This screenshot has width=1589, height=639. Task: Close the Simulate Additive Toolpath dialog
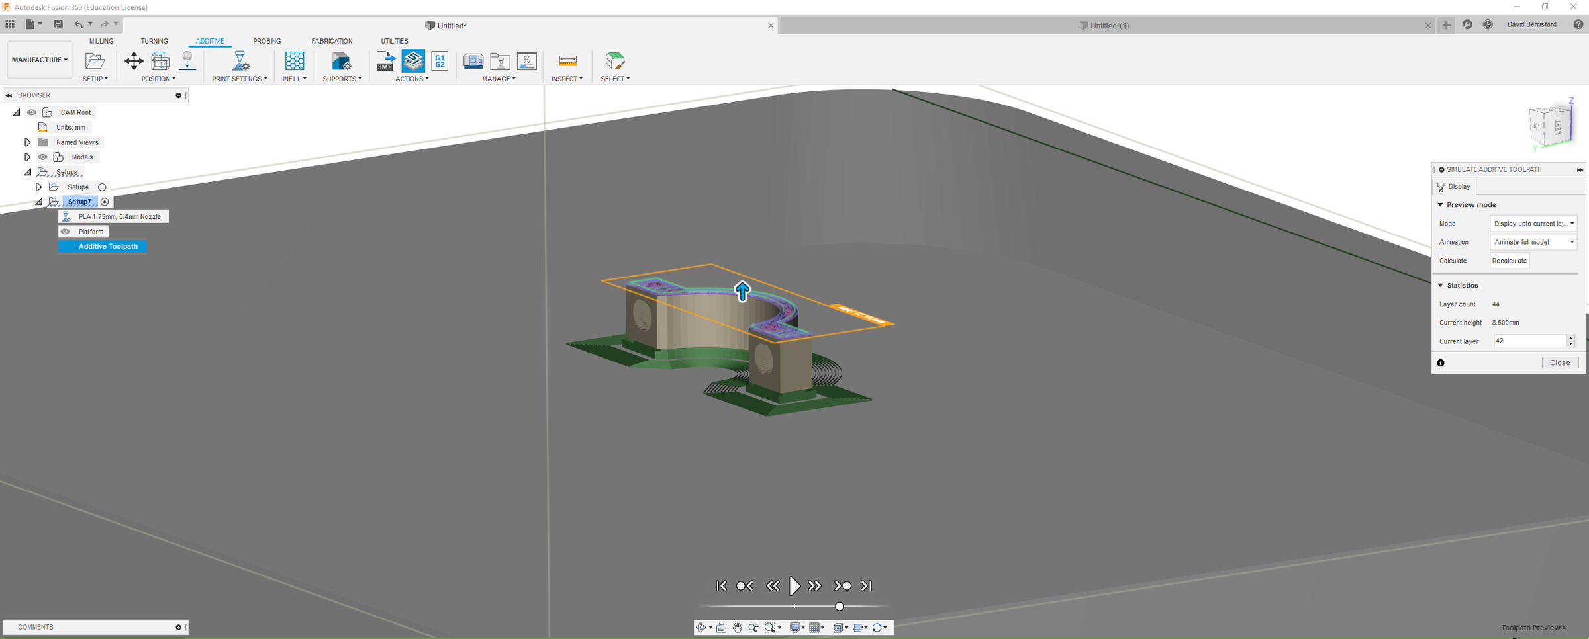[1560, 362]
